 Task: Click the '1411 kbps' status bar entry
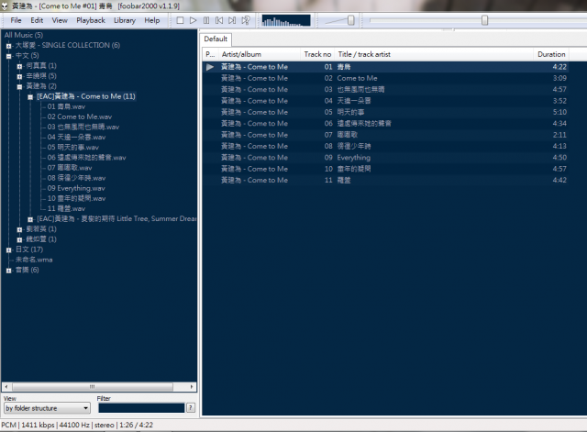tap(38, 426)
